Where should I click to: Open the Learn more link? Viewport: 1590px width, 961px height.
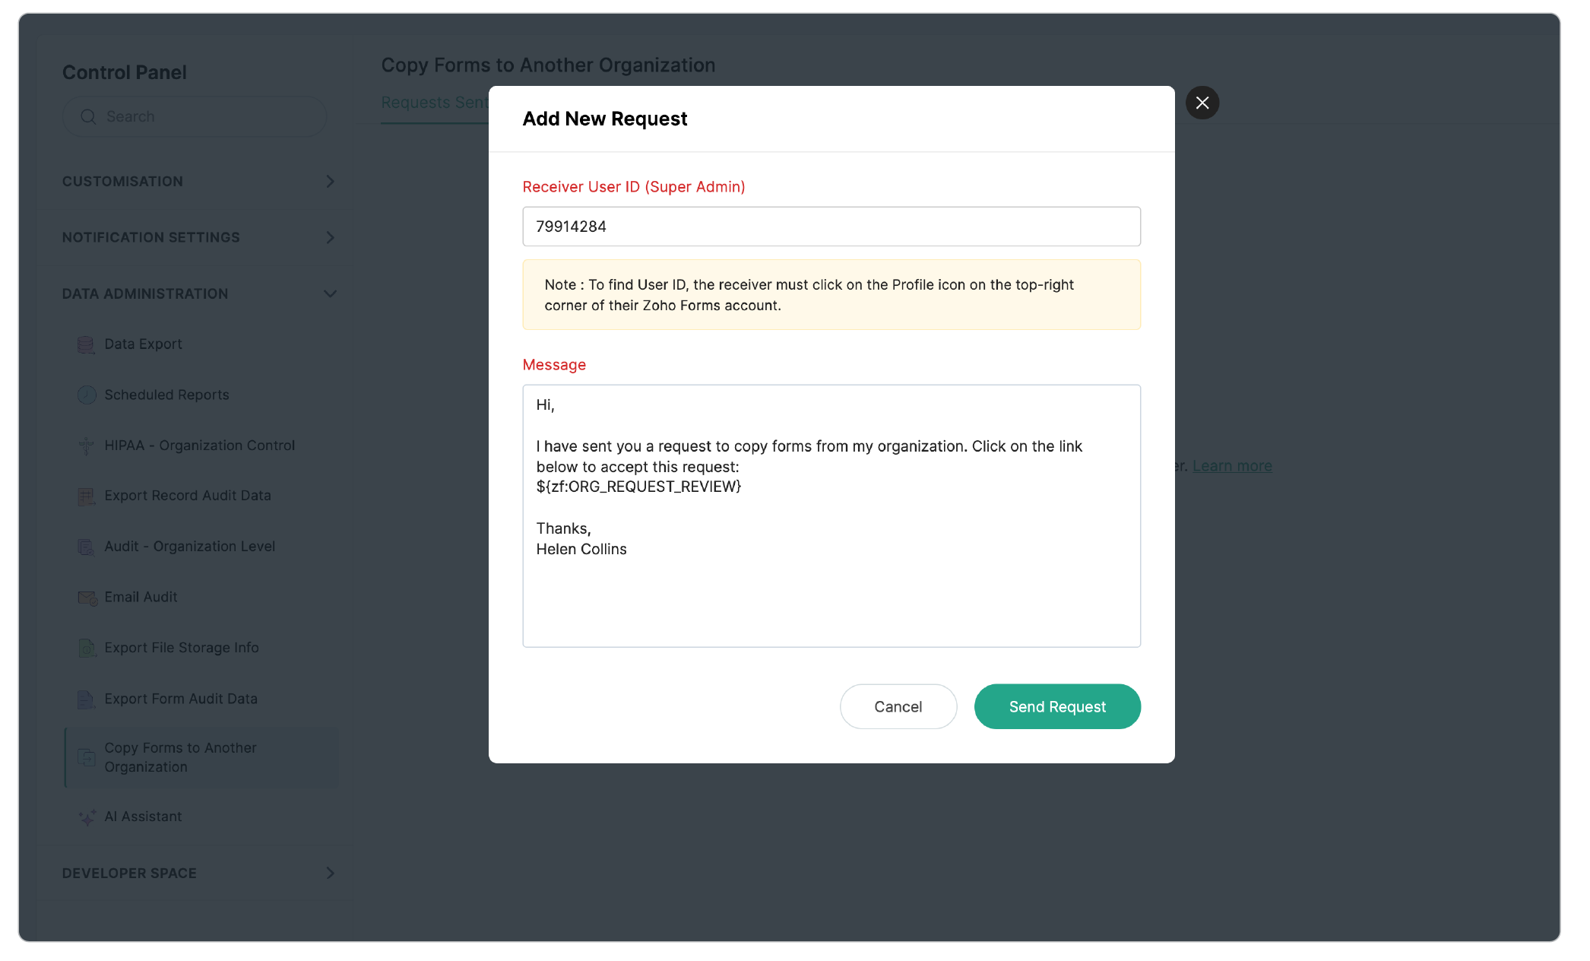1231,466
